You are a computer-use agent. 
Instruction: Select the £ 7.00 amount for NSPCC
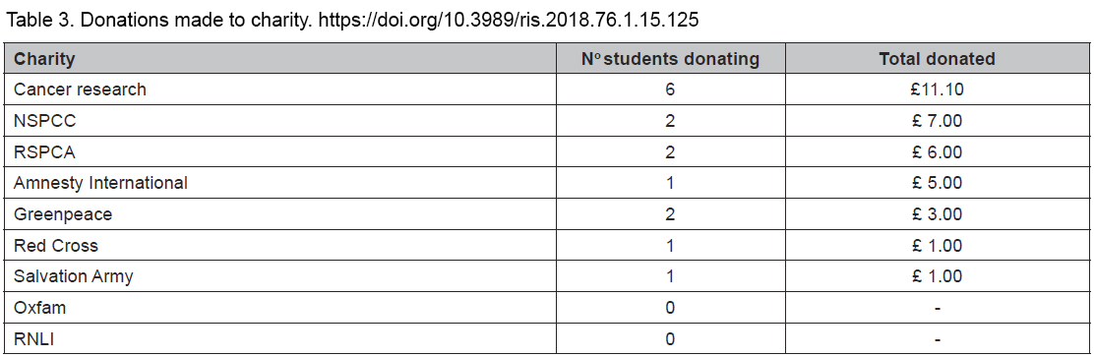point(938,121)
